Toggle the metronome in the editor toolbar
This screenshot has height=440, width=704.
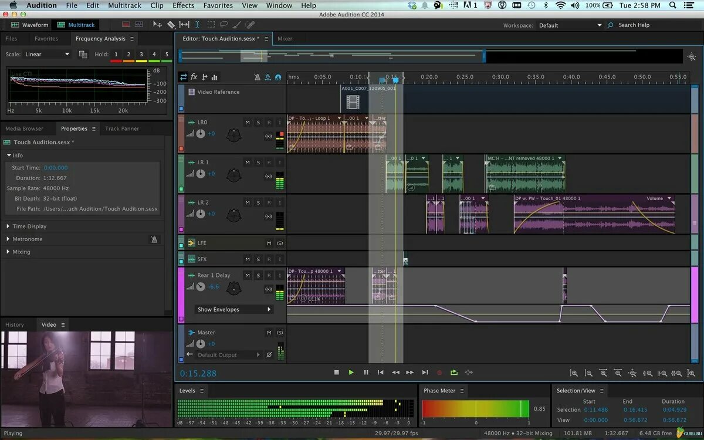click(257, 77)
